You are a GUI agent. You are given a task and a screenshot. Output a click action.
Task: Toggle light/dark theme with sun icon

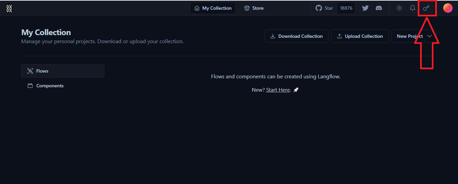(399, 8)
